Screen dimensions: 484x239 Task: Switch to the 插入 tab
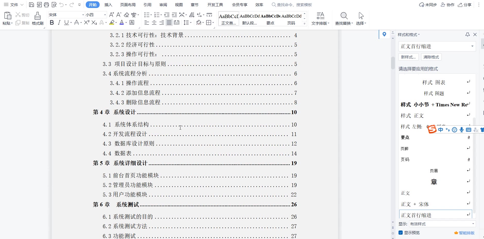click(x=108, y=5)
